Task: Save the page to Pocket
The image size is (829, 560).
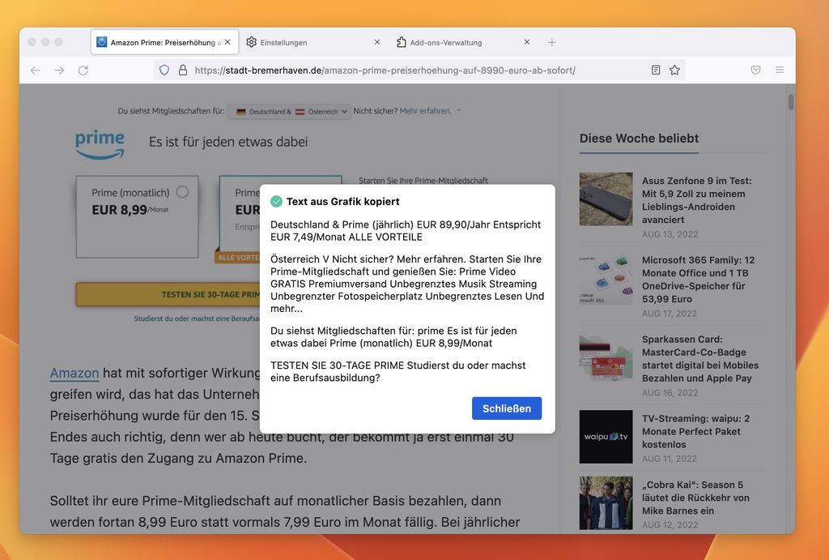Action: tap(755, 71)
